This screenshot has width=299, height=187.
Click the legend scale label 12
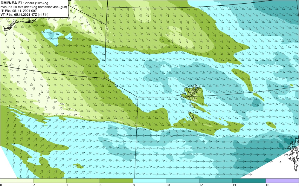click(x=201, y=185)
